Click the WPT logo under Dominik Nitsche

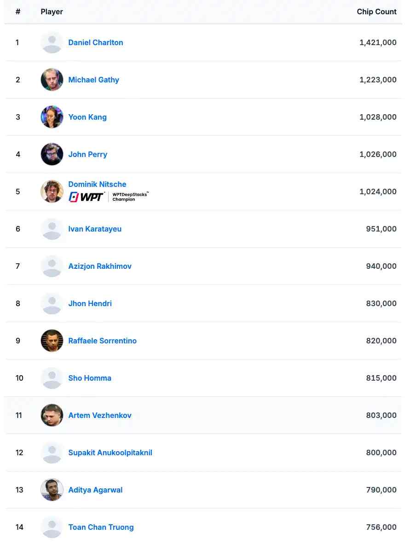coord(87,197)
